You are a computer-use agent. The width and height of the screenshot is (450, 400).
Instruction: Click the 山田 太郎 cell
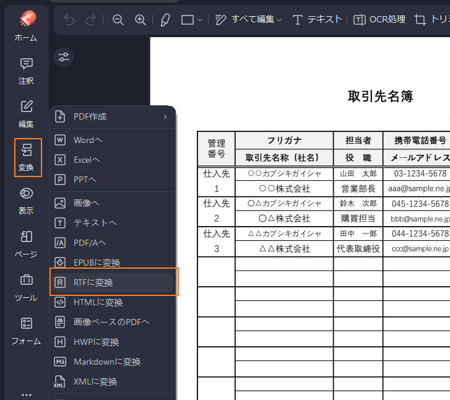358,174
